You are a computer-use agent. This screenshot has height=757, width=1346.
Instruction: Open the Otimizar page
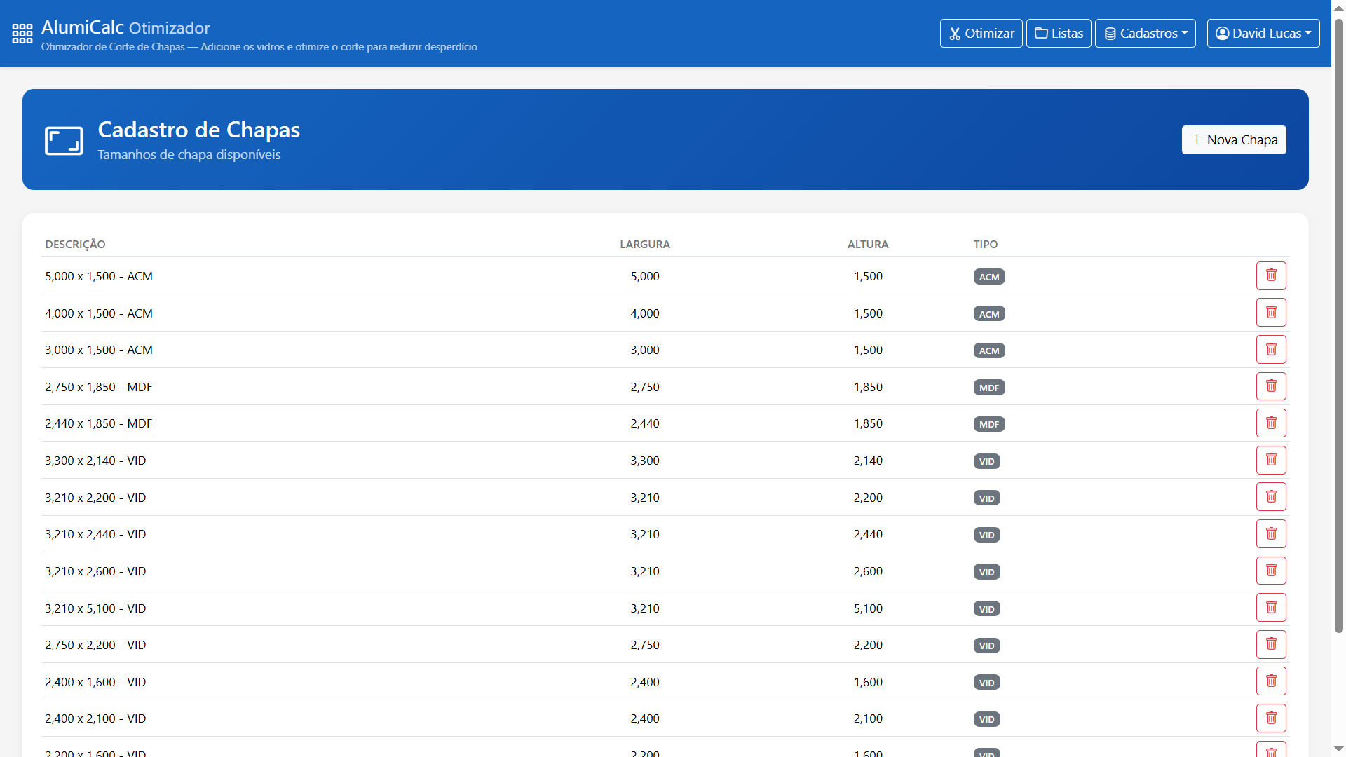(x=981, y=33)
